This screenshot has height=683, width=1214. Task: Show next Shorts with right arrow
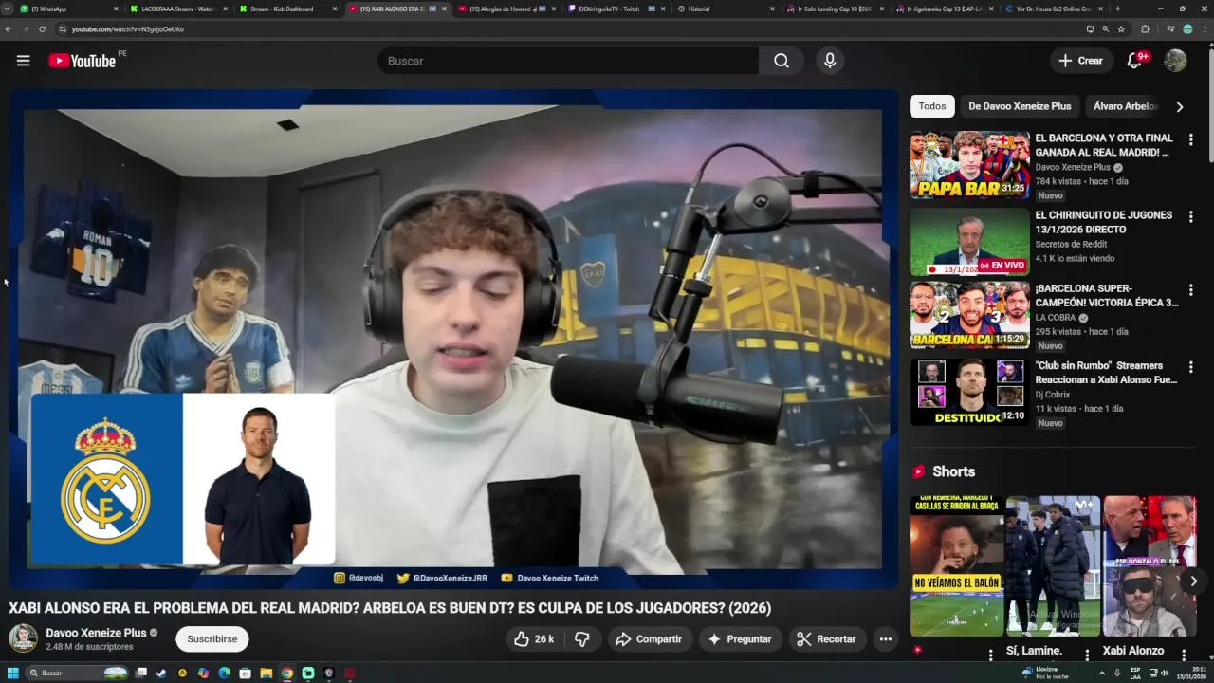(x=1193, y=581)
